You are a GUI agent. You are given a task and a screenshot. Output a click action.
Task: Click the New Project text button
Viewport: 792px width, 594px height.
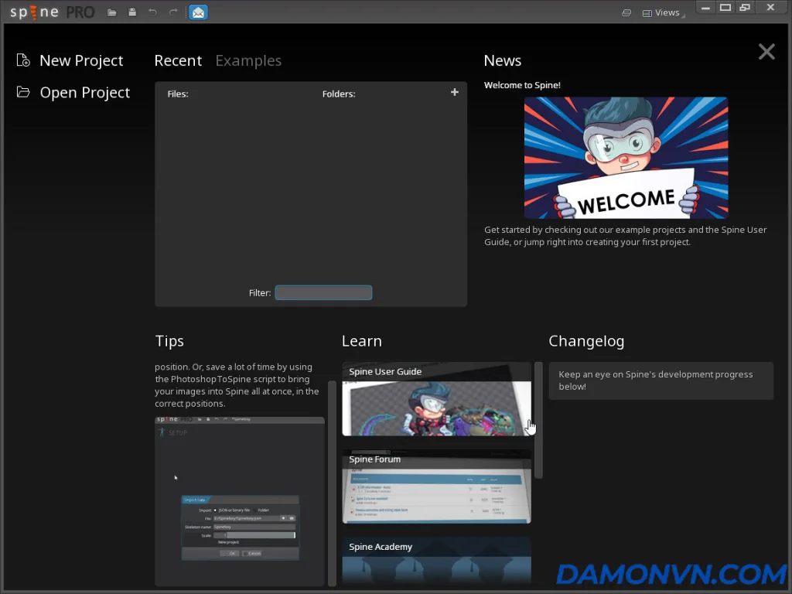coord(81,60)
